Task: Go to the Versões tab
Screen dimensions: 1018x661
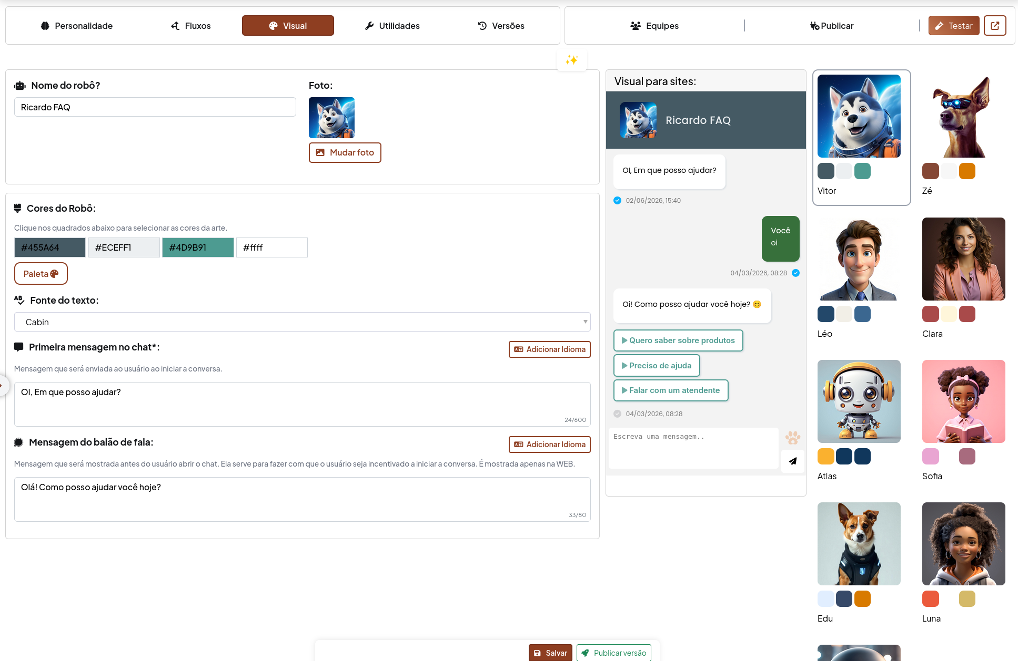Action: click(501, 26)
